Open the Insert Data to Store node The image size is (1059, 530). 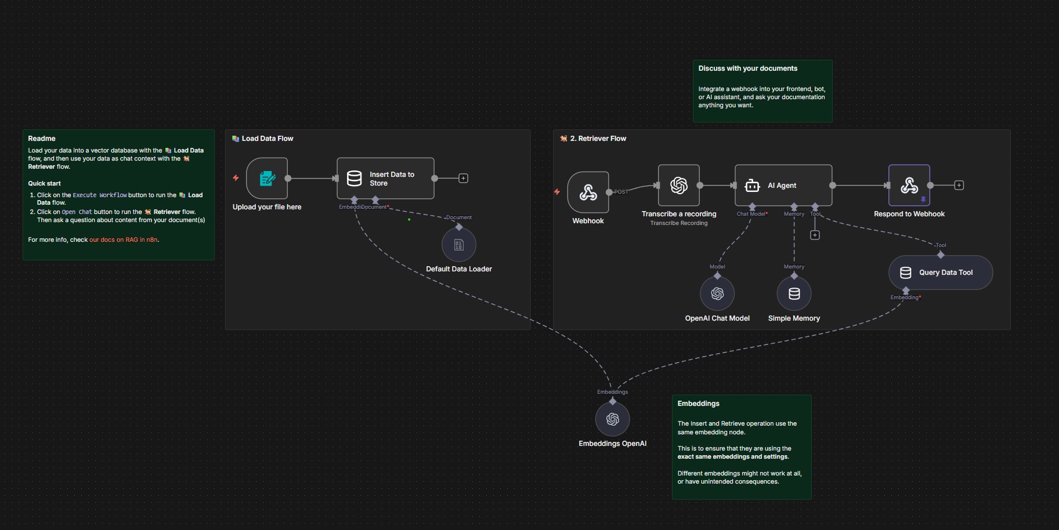(x=385, y=178)
